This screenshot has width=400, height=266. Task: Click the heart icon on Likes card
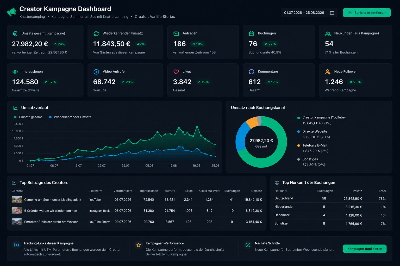click(176, 72)
